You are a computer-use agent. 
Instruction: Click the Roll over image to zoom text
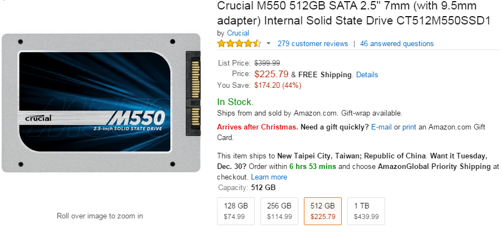click(x=100, y=216)
